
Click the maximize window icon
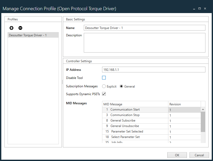pyautogui.click(x=199, y=8)
